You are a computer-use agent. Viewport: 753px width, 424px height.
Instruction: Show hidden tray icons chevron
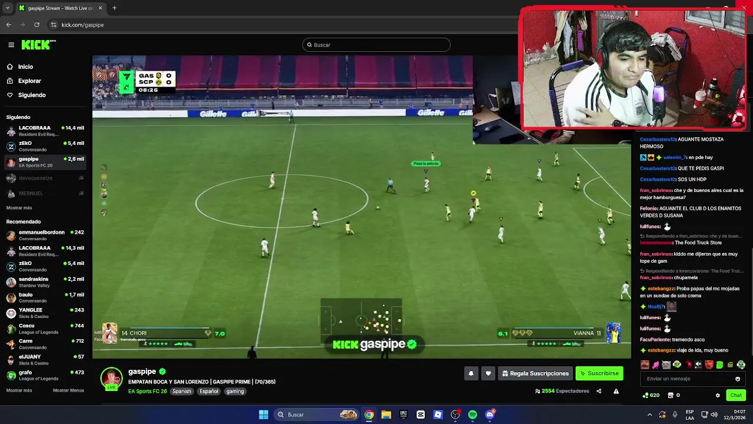coord(649,415)
